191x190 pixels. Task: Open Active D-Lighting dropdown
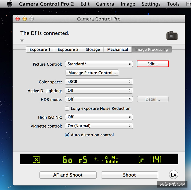coord(99,91)
